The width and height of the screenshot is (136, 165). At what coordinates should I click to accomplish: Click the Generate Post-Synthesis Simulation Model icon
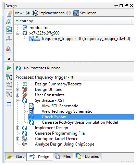coord(32,122)
